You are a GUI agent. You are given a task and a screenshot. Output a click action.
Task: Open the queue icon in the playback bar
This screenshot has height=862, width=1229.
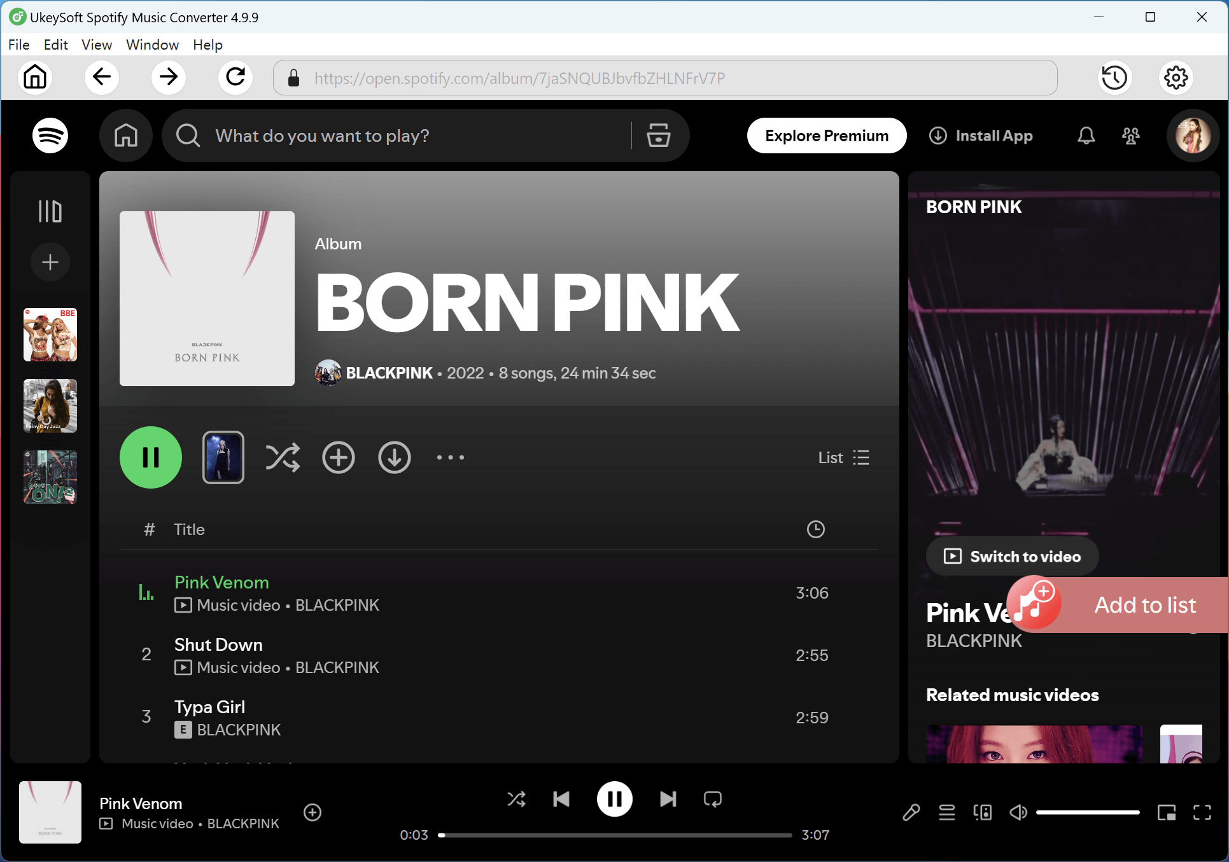947,812
